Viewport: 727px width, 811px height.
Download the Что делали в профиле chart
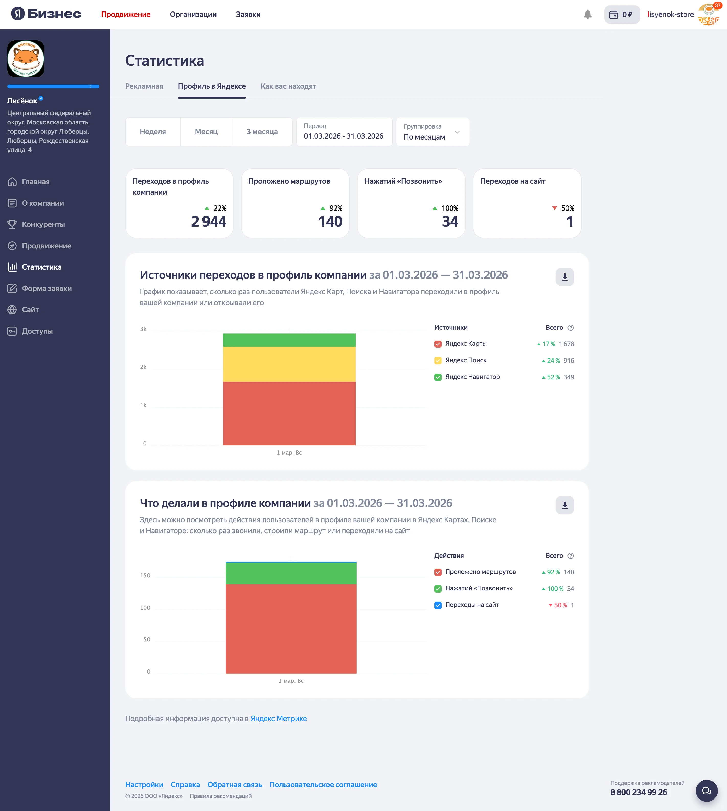(x=565, y=505)
